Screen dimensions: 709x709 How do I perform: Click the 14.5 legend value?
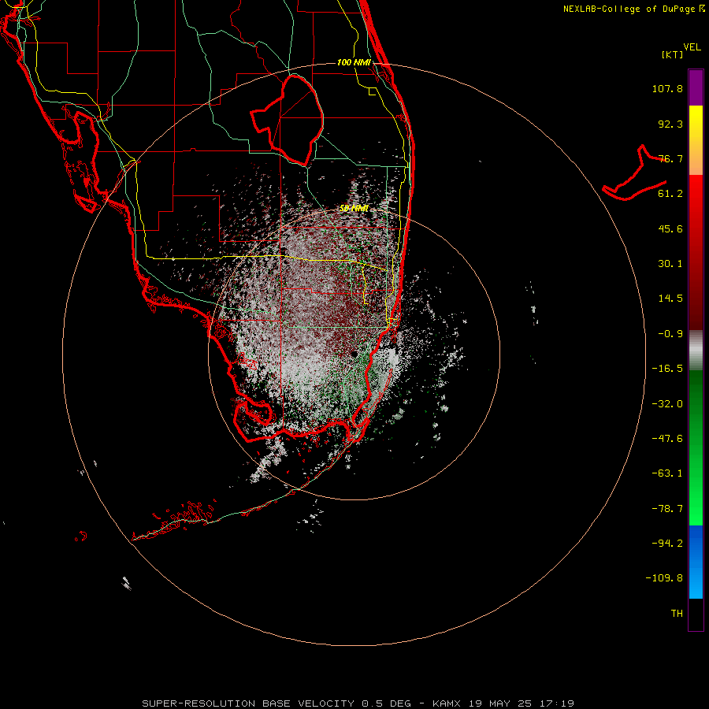670,299
